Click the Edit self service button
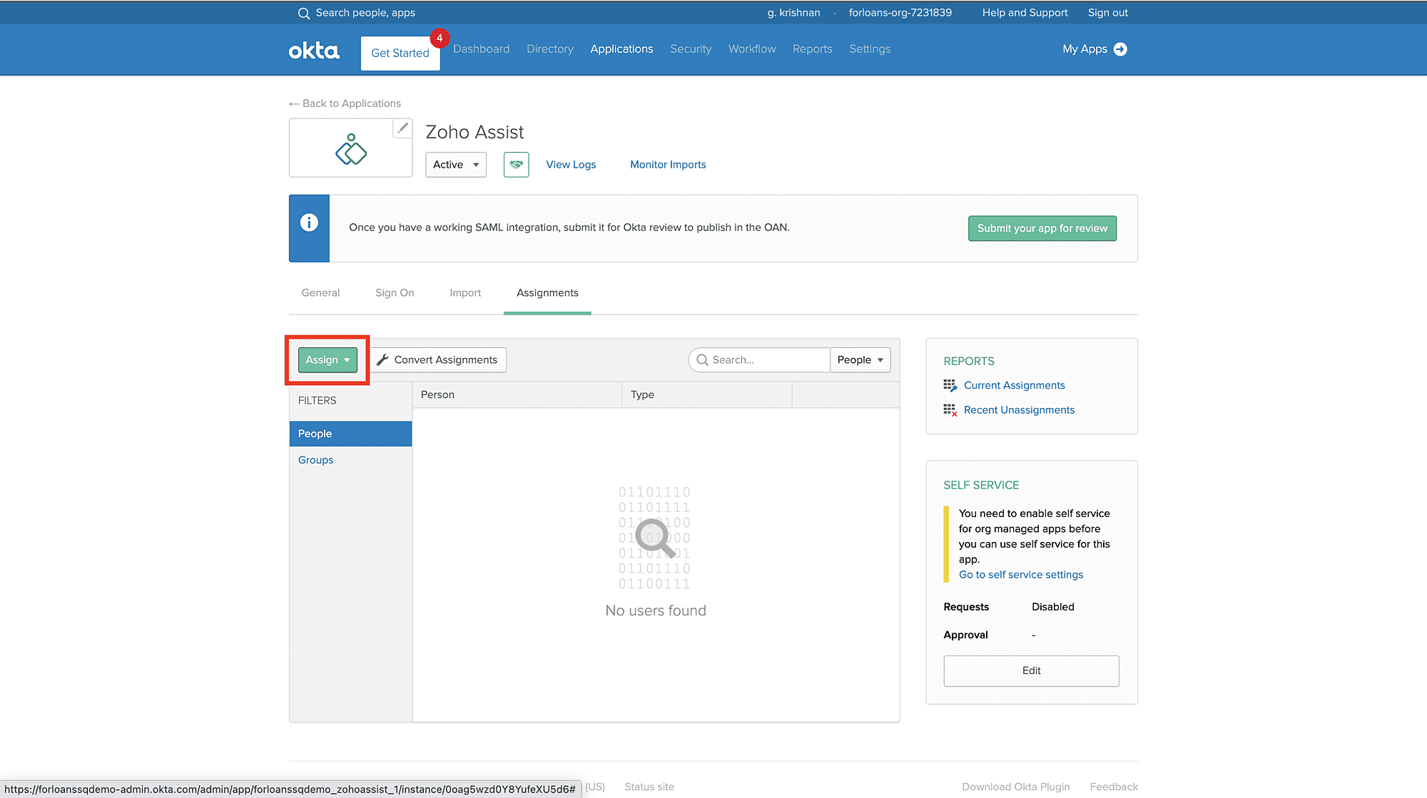Screen dimensions: 1427x798 tap(1031, 671)
